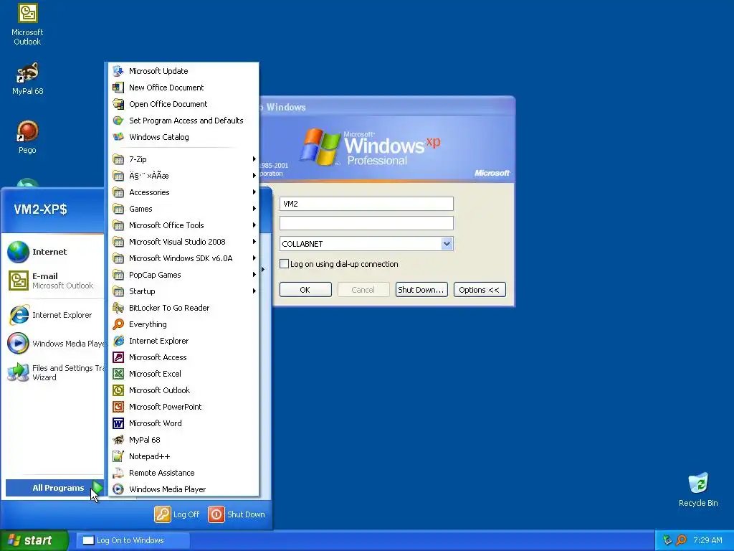Launch Windows Catalog icon
This screenshot has width=734, height=551.
(118, 137)
